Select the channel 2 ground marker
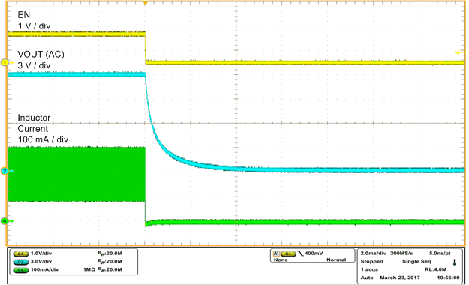The width and height of the screenshot is (469, 285). click(8, 171)
